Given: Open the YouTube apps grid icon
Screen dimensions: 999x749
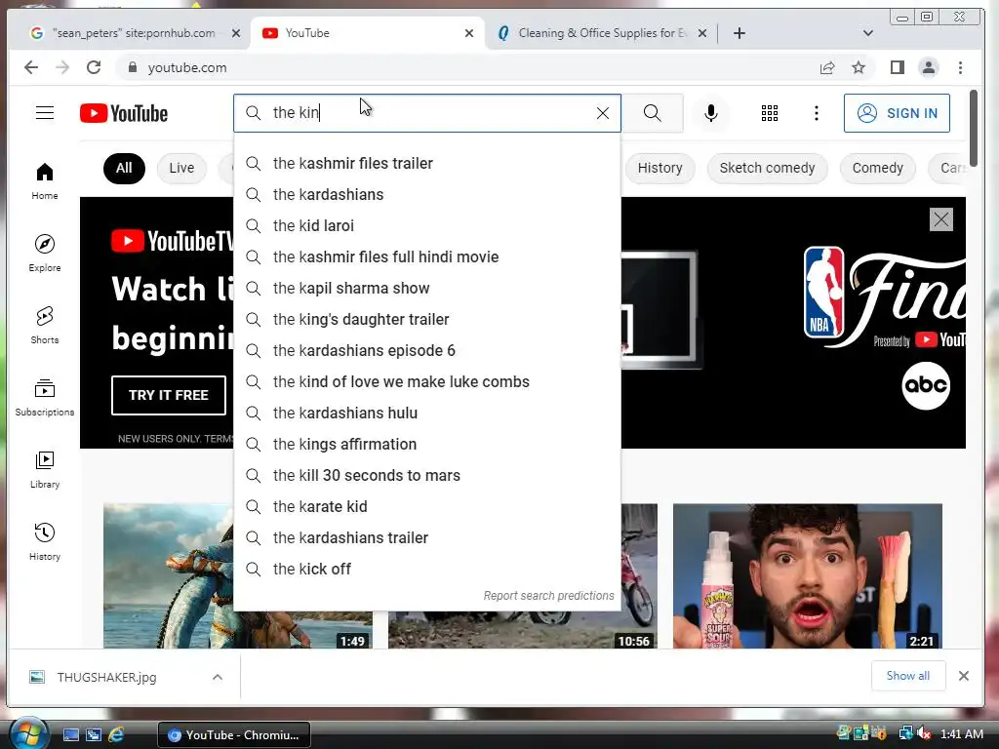Looking at the screenshot, I should point(770,113).
